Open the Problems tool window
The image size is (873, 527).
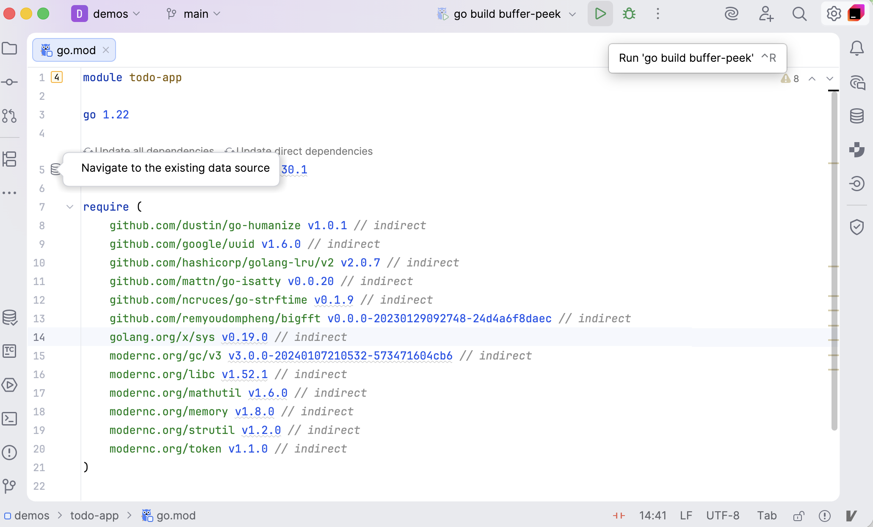(10, 452)
